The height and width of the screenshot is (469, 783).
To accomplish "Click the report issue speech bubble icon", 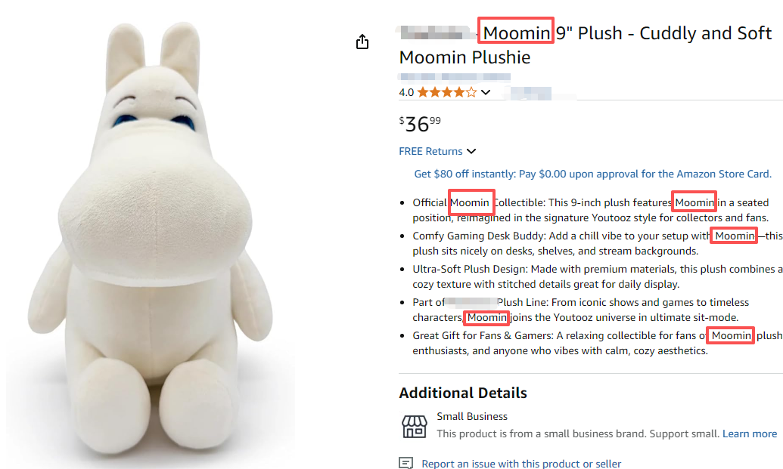I will (406, 463).
